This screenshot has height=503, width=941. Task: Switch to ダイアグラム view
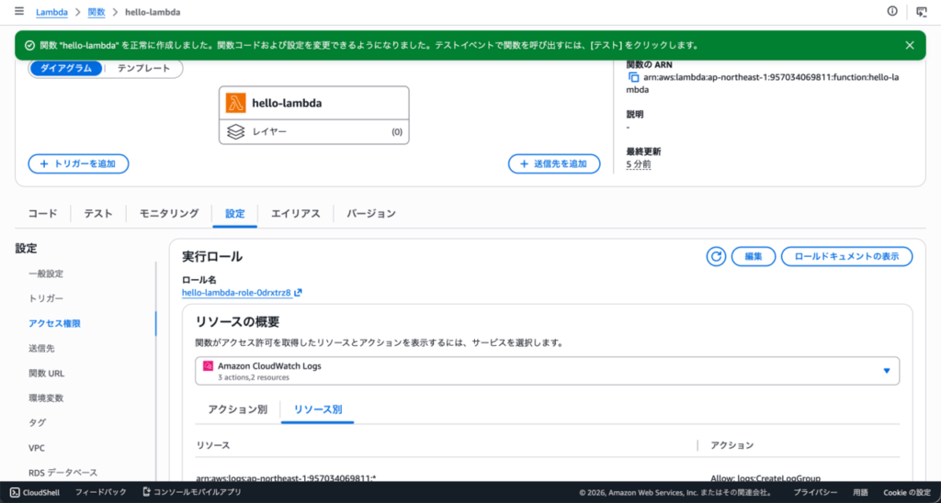(66, 68)
